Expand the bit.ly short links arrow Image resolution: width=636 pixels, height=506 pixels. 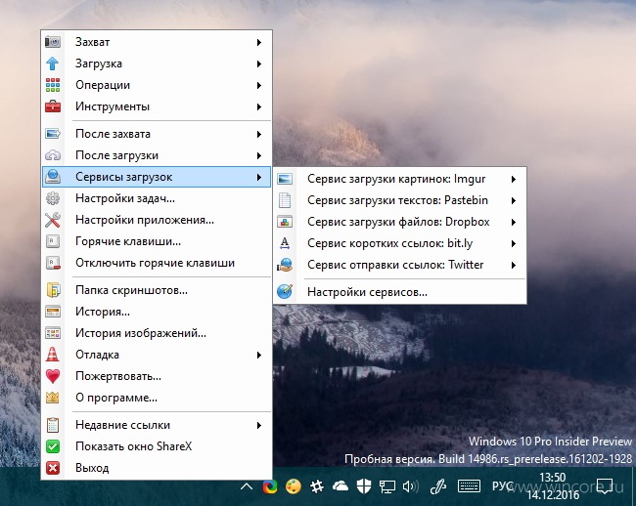(514, 243)
